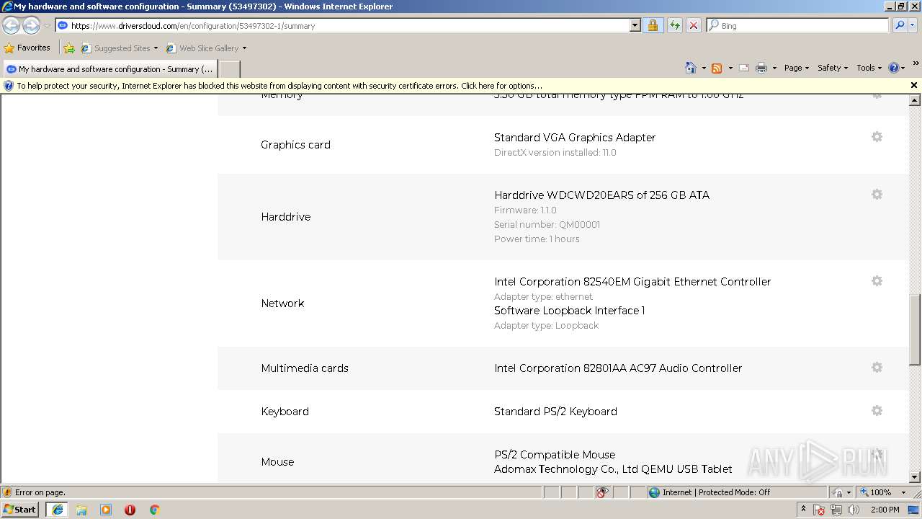The image size is (922, 519).
Task: Add to Favorites bar star icon
Action: (x=69, y=48)
